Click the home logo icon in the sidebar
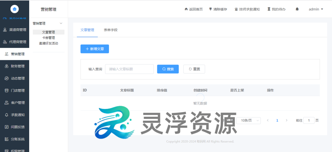Image resolution: width=332 pixels, height=152 pixels. click(14, 9)
